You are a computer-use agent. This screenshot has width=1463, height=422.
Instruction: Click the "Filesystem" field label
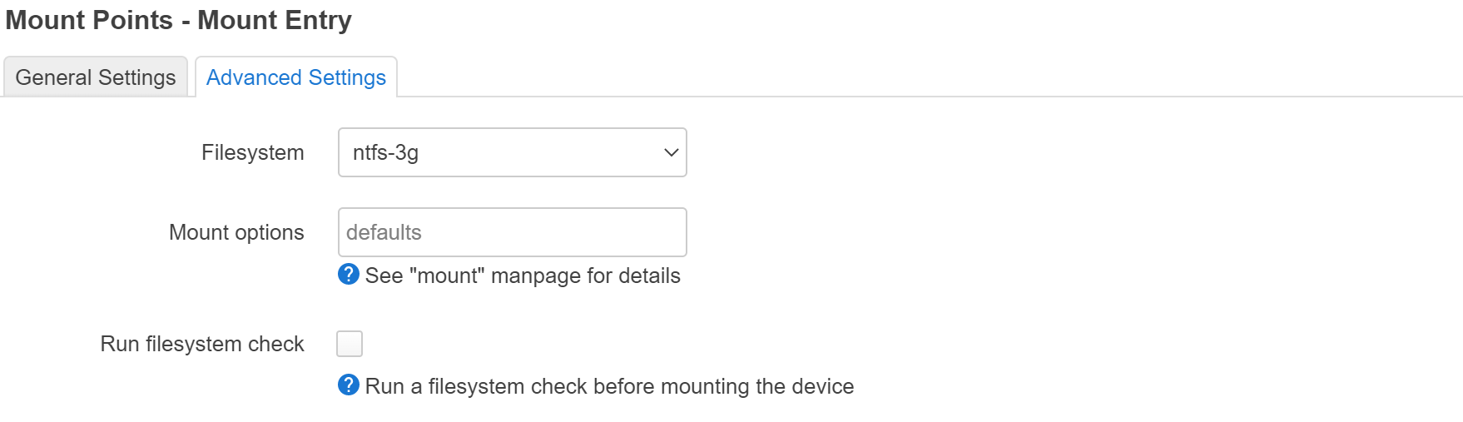click(x=252, y=152)
